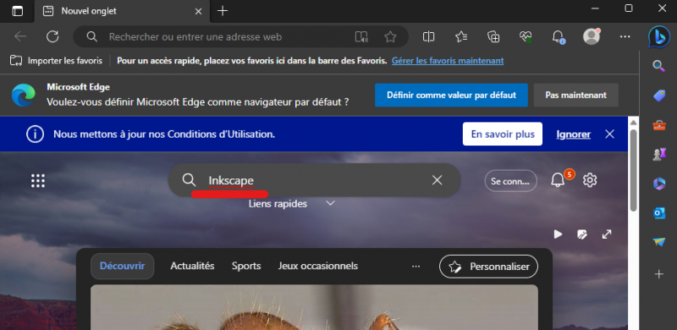Viewport: 677px width, 330px height.
Task: Open Browser essentials heart icon
Action: click(x=526, y=36)
